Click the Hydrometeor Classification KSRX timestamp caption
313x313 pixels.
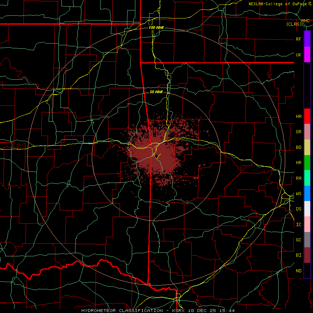coord(158,311)
